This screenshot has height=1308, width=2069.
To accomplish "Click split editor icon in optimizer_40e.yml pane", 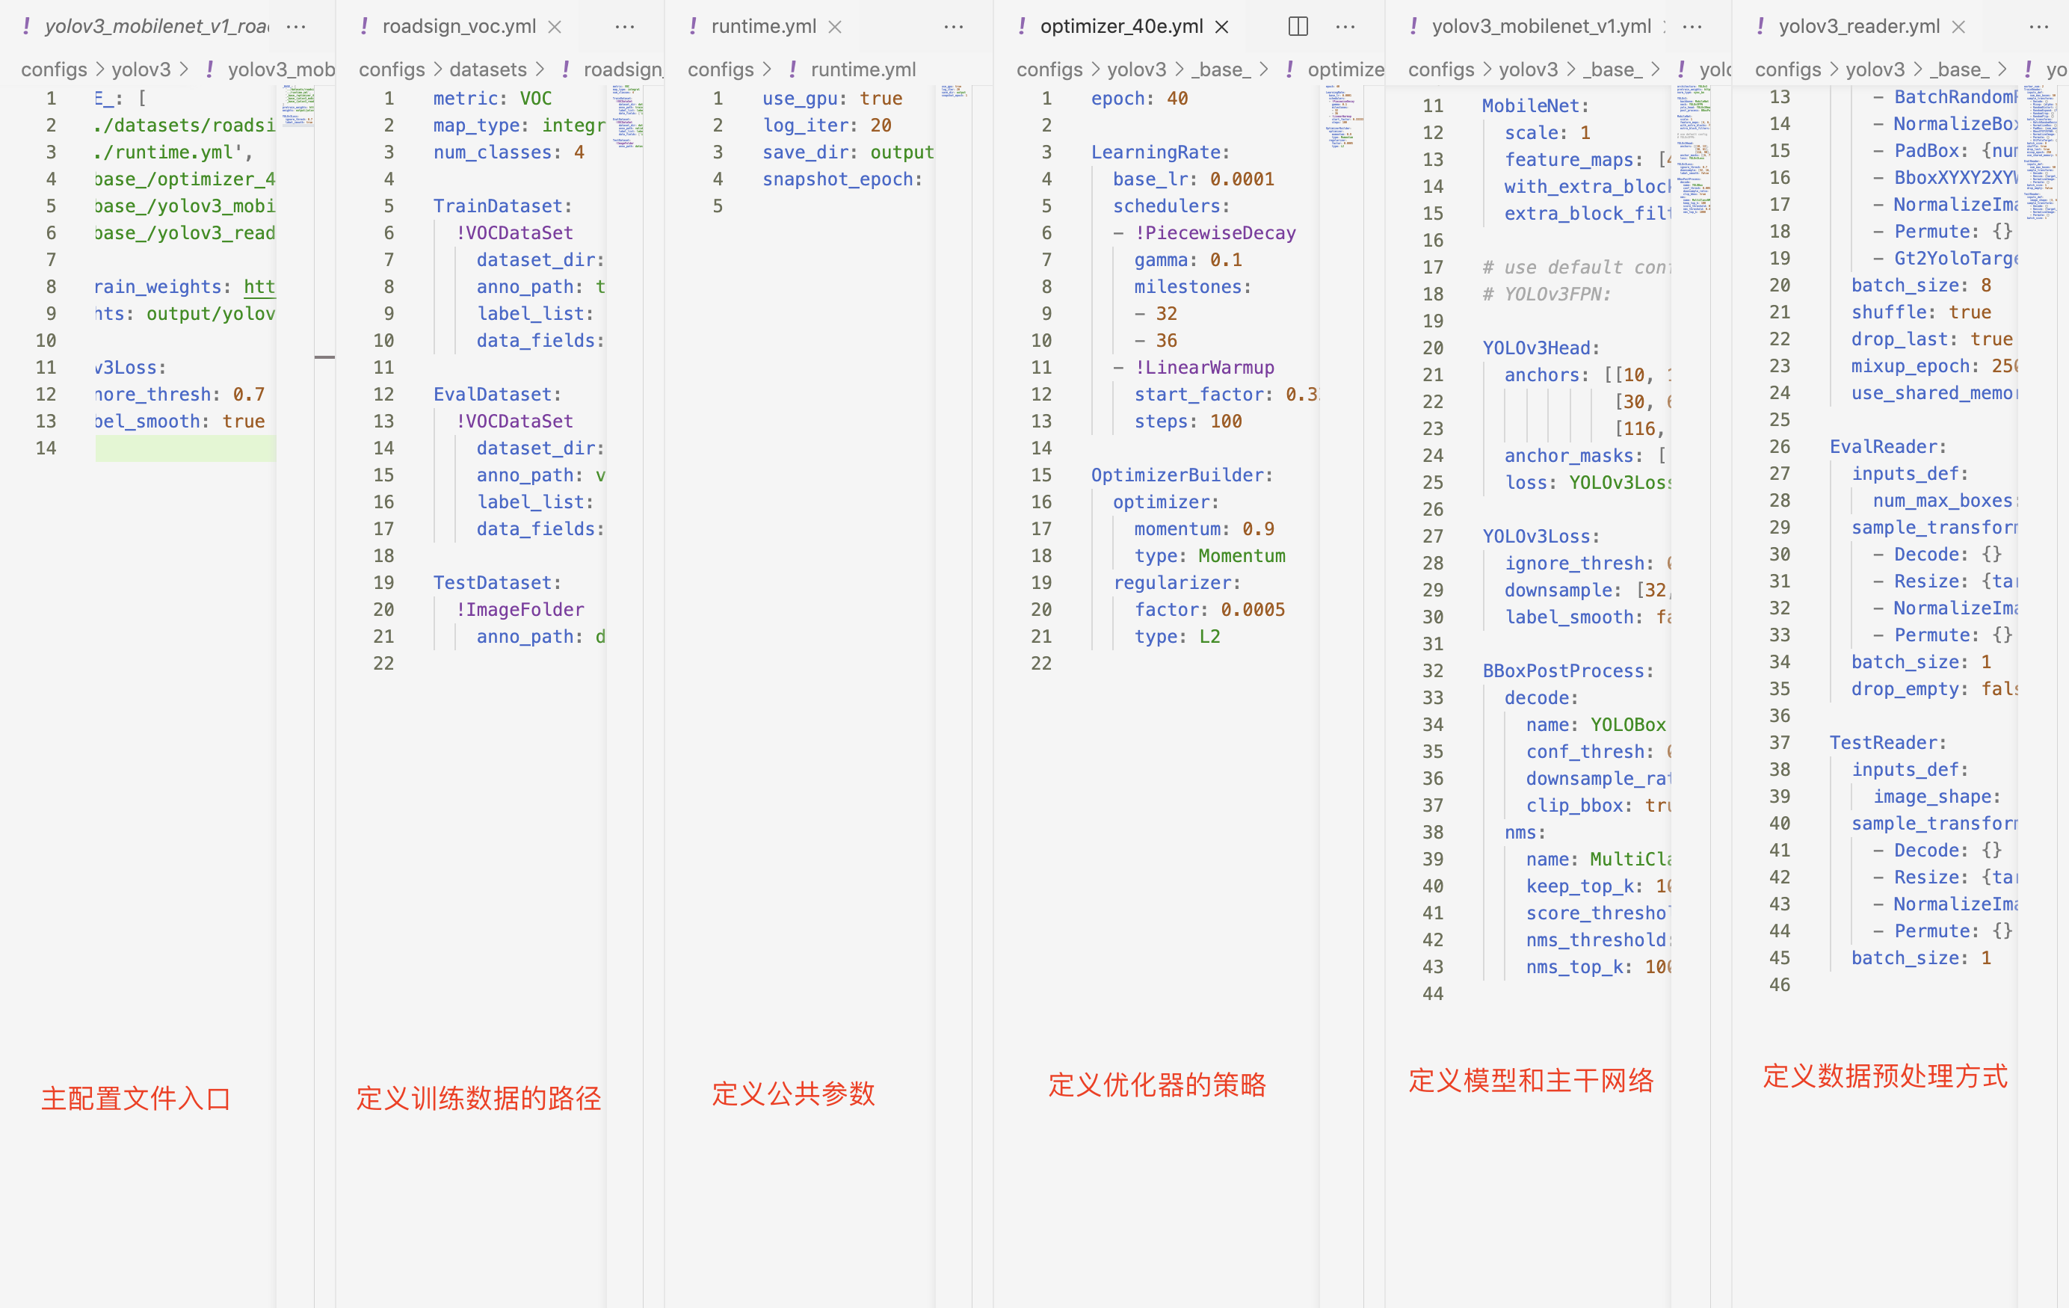I will [x=1298, y=27].
